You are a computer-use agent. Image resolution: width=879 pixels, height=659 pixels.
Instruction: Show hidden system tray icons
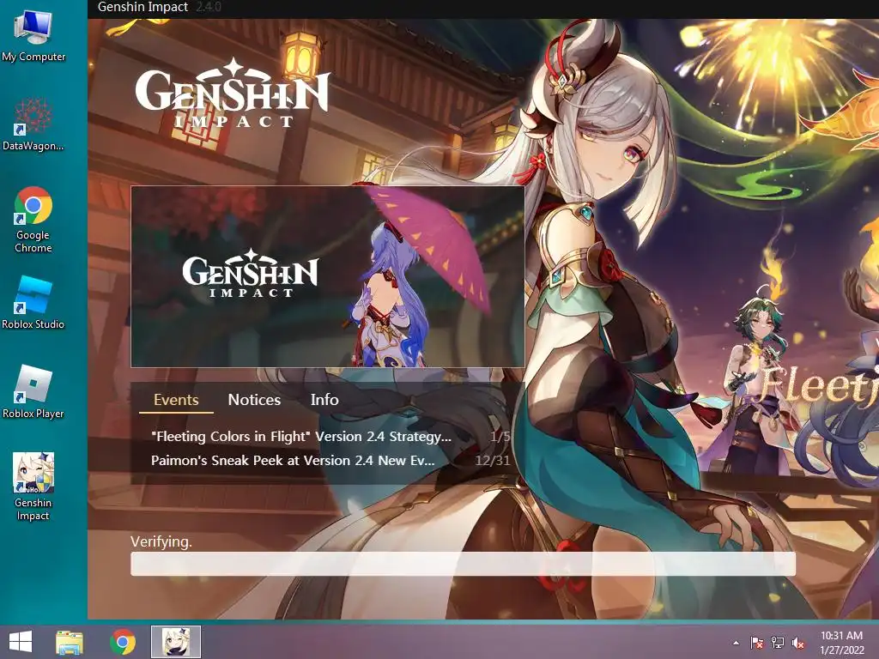click(x=736, y=643)
